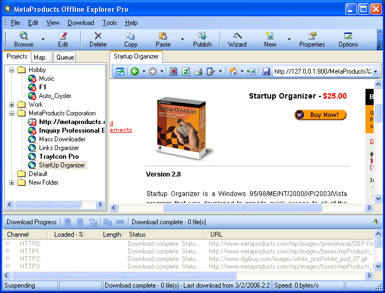Open the File menu
The height and width of the screenshot is (293, 385).
15,23
